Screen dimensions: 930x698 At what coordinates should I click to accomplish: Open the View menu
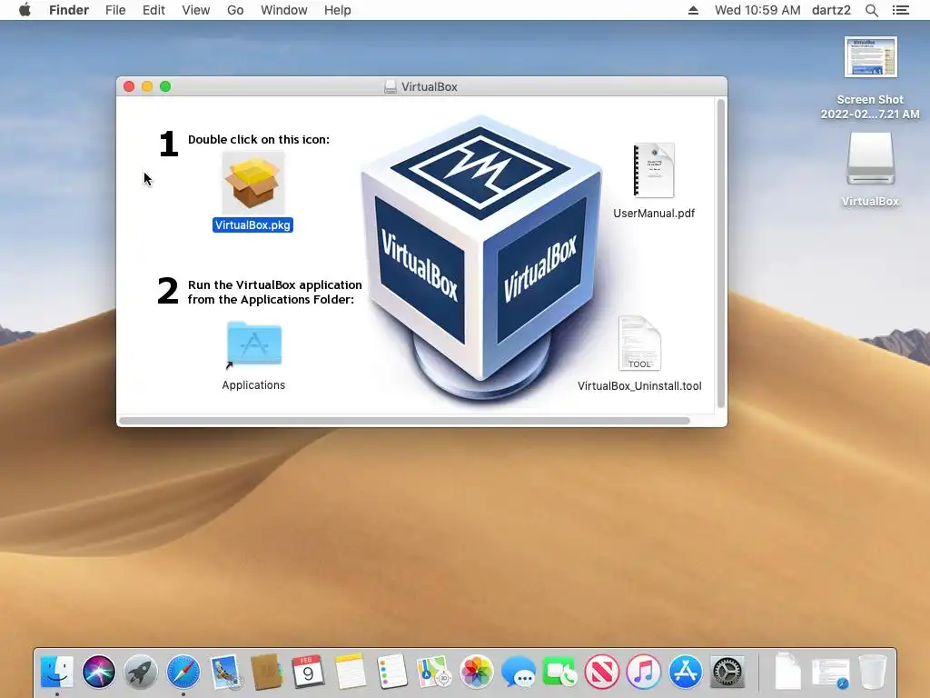196,10
